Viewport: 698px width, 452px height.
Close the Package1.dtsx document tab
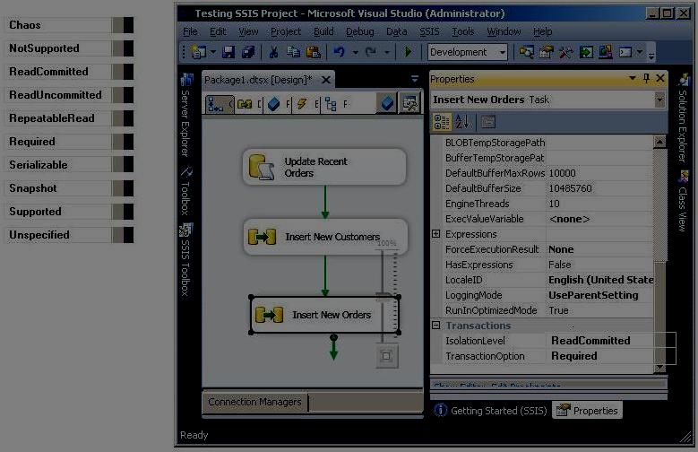(x=326, y=80)
